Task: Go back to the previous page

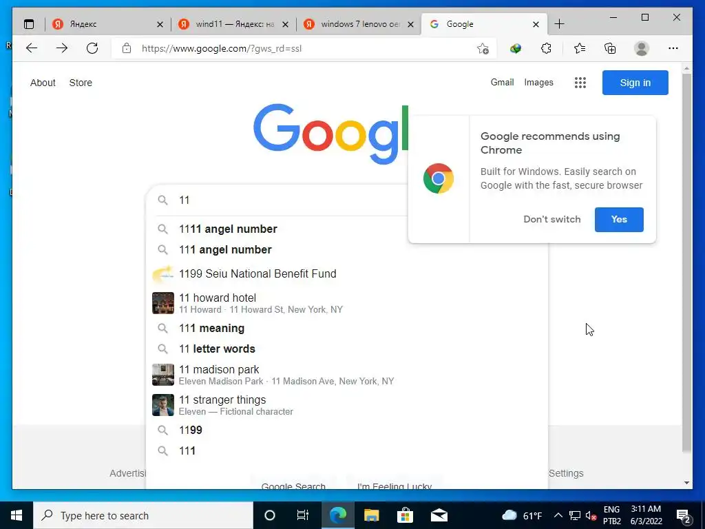Action: coord(32,48)
